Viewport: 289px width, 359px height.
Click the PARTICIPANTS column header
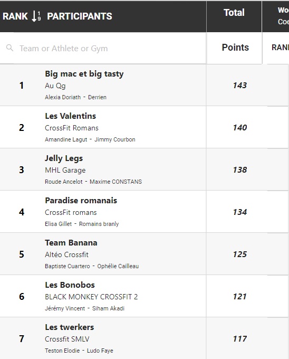click(x=80, y=16)
